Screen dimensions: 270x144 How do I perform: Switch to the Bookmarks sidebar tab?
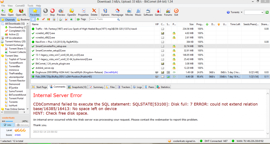click(x=23, y=19)
